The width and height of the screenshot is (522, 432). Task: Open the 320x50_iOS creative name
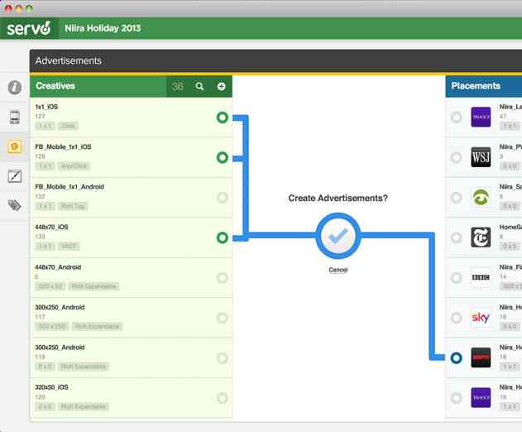coord(51,387)
